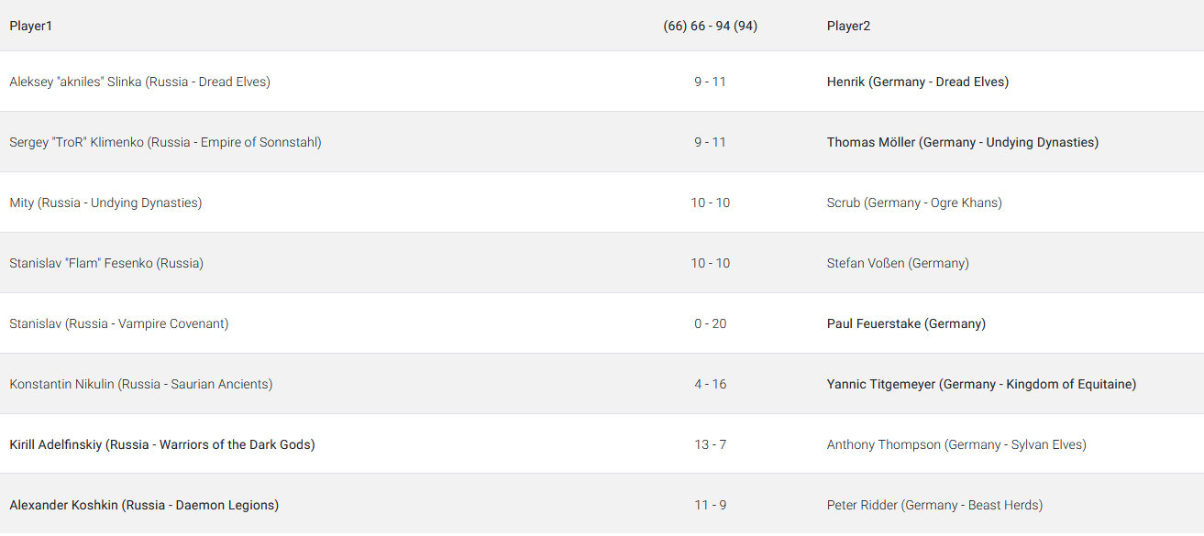Image resolution: width=1204 pixels, height=536 pixels.
Task: Select Stanislav "Flam" Fesenko (Russia)
Action: (106, 263)
